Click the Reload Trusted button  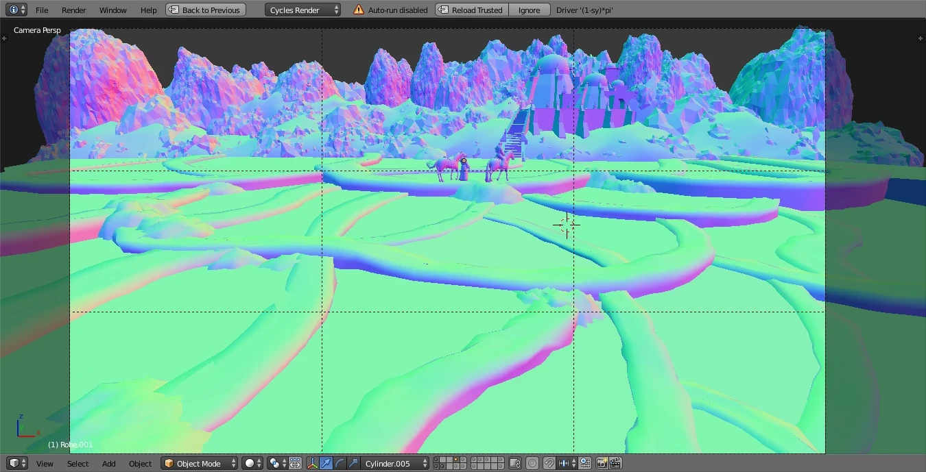pyautogui.click(x=472, y=10)
